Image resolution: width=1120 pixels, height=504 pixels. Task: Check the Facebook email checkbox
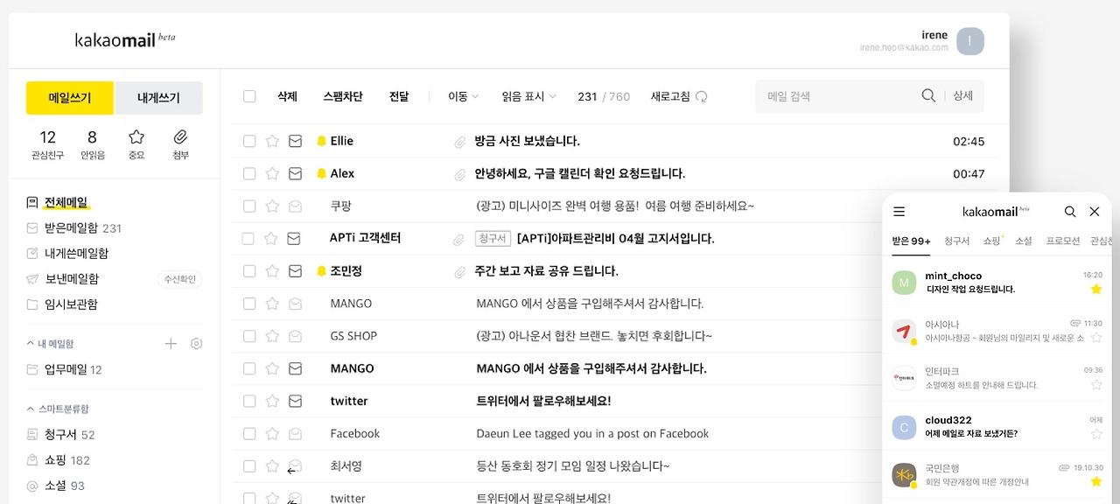pyautogui.click(x=249, y=433)
